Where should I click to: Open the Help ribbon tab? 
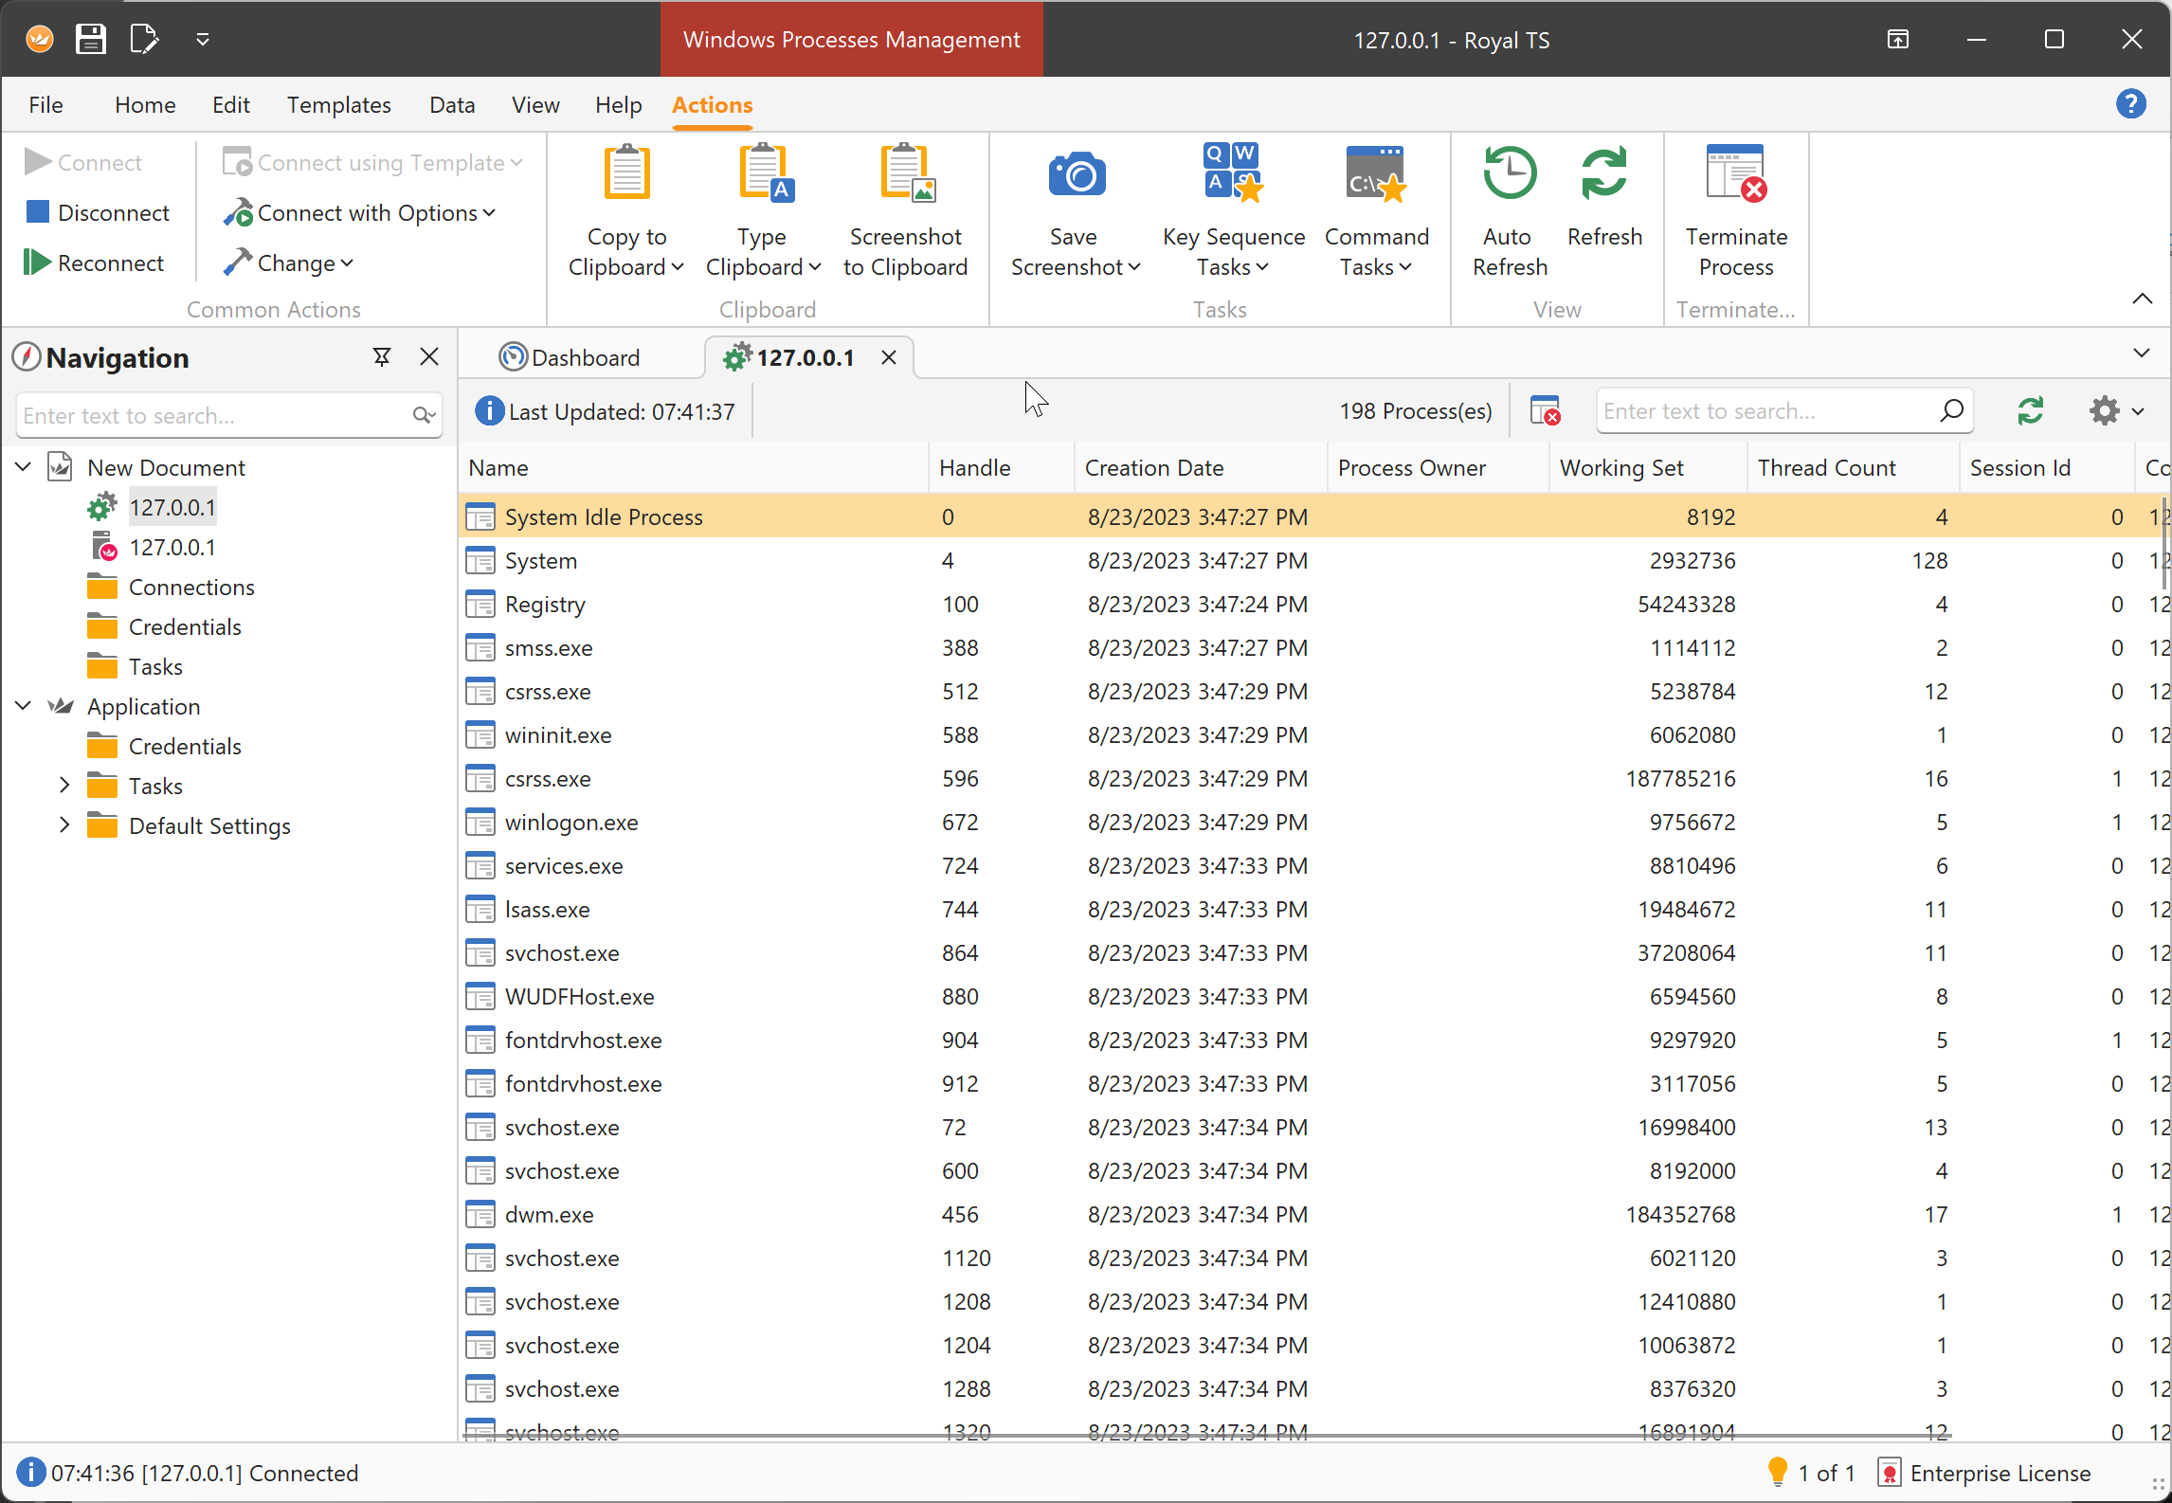(x=618, y=104)
